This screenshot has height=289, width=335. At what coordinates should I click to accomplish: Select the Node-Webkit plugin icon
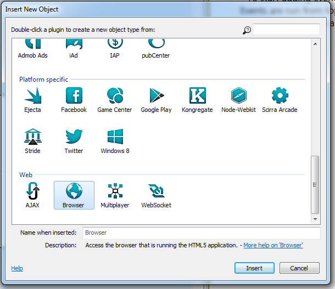[239, 95]
